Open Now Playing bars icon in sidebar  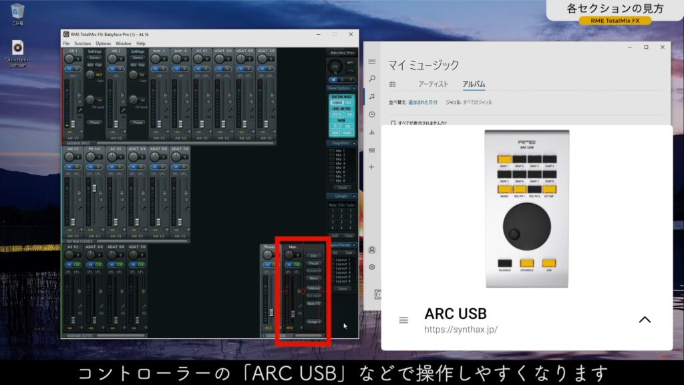(371, 132)
